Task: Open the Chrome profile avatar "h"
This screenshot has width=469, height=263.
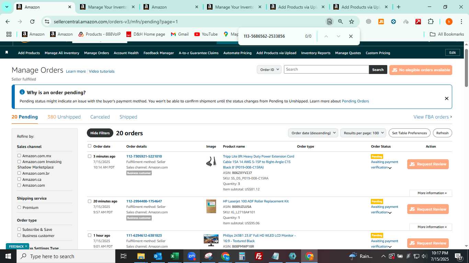Action: (x=449, y=22)
